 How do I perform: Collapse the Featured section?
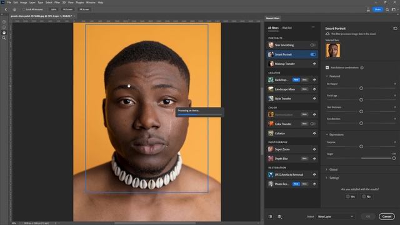point(327,76)
